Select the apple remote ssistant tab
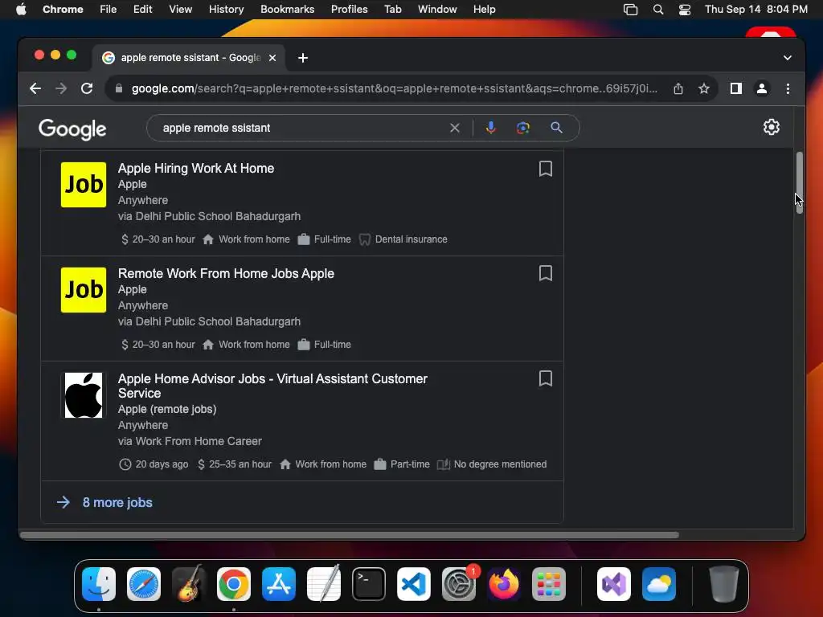Image resolution: width=823 pixels, height=617 pixels. 189,58
